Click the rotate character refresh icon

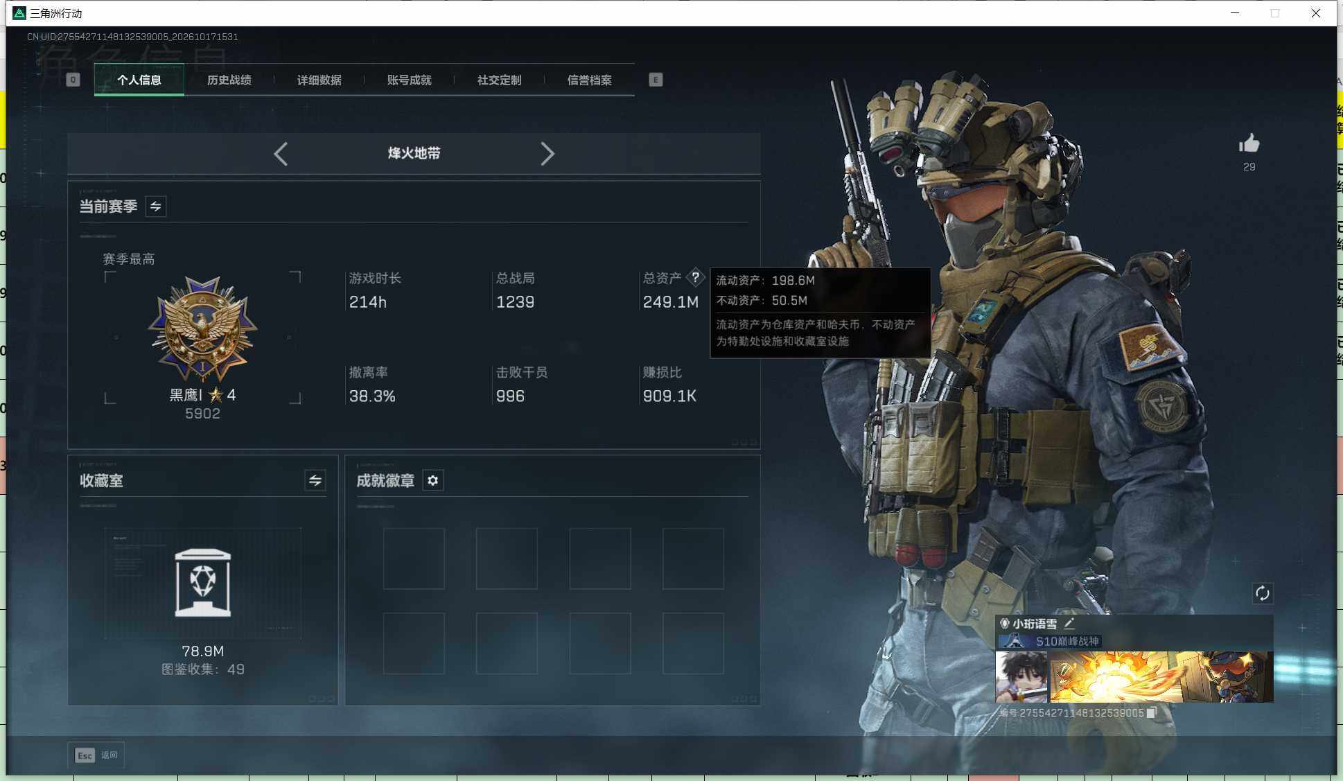[x=1263, y=593]
